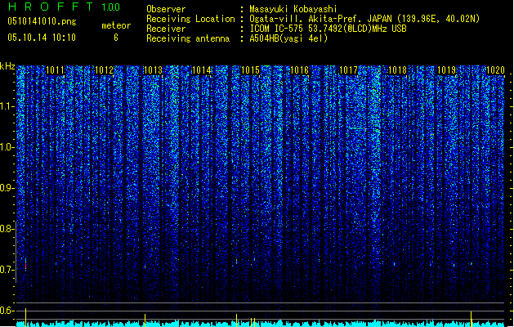Click the 'Receiving Location' label

point(190,19)
